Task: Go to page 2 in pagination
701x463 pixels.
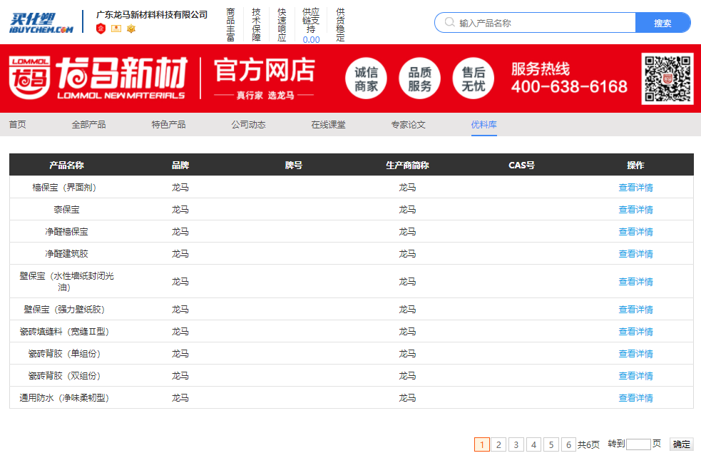Action: (498, 444)
